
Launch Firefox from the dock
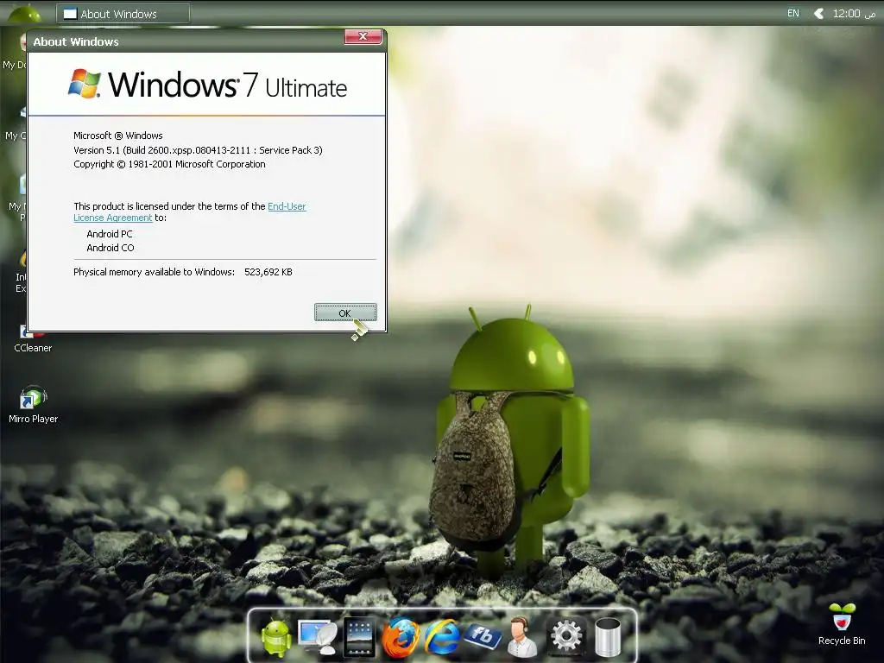pyautogui.click(x=401, y=638)
